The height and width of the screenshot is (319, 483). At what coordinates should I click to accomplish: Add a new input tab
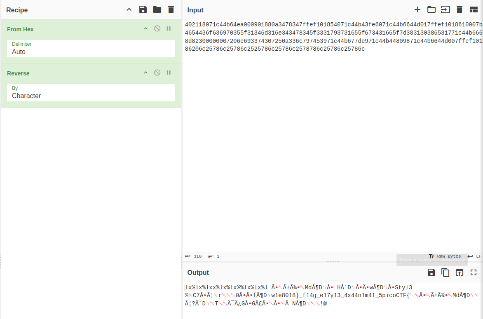coord(417,9)
